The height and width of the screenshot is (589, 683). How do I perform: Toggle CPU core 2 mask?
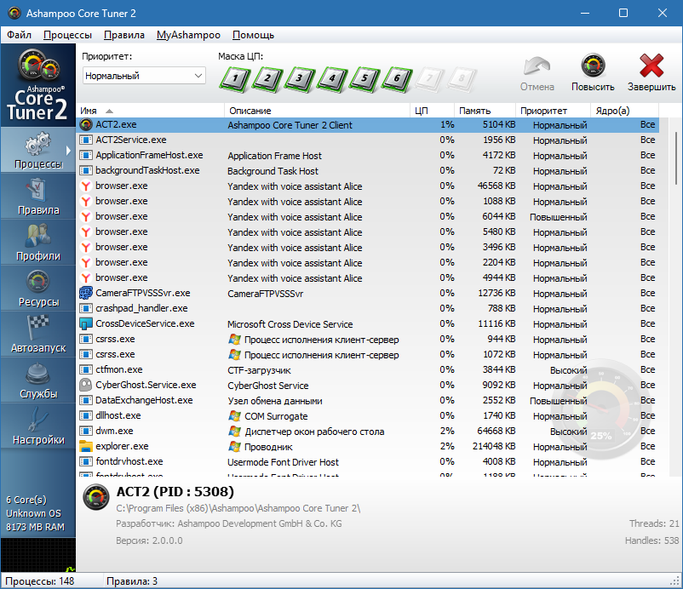pos(267,79)
